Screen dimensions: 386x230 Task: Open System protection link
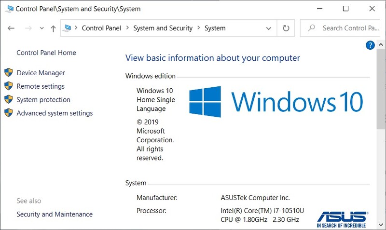click(x=43, y=100)
